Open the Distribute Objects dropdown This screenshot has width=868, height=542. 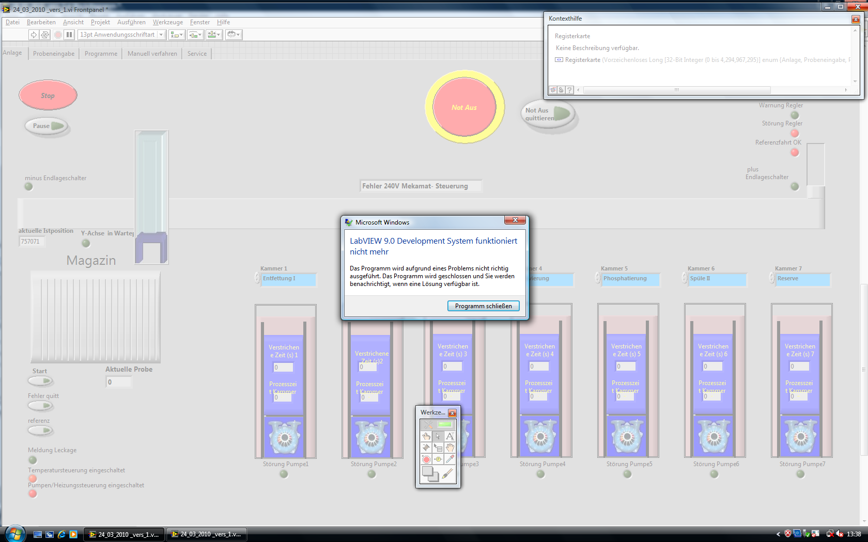195,35
